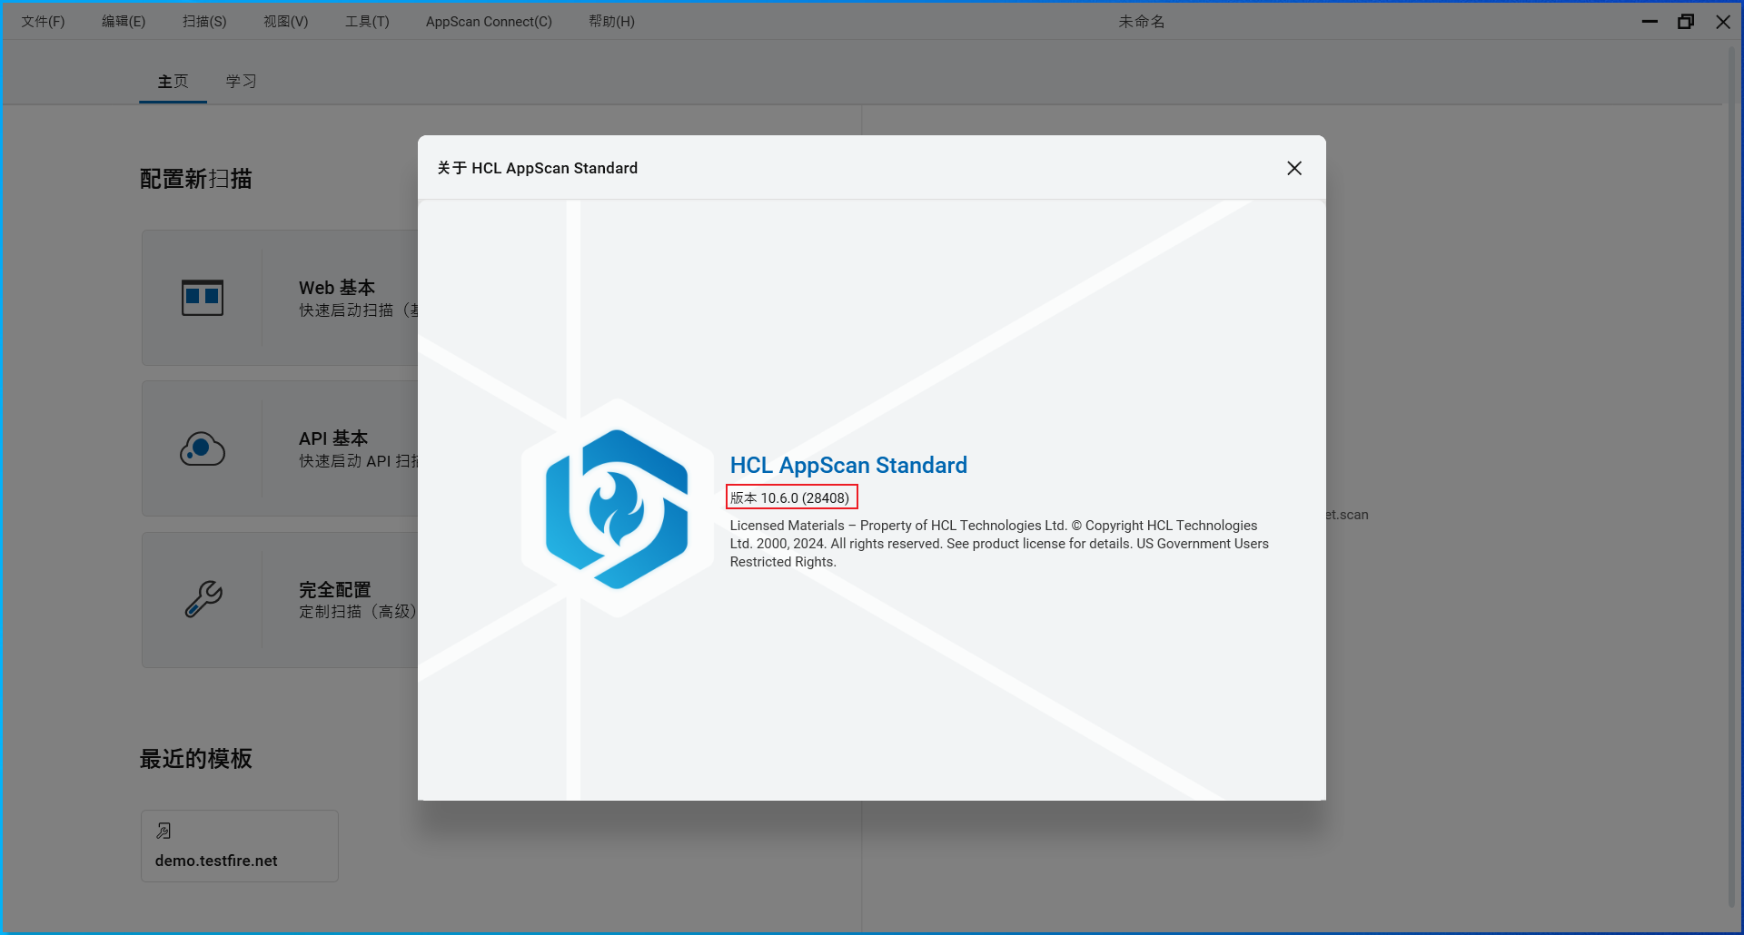Image resolution: width=1744 pixels, height=935 pixels.
Task: Open the 视图(V) menu
Action: click(x=286, y=21)
